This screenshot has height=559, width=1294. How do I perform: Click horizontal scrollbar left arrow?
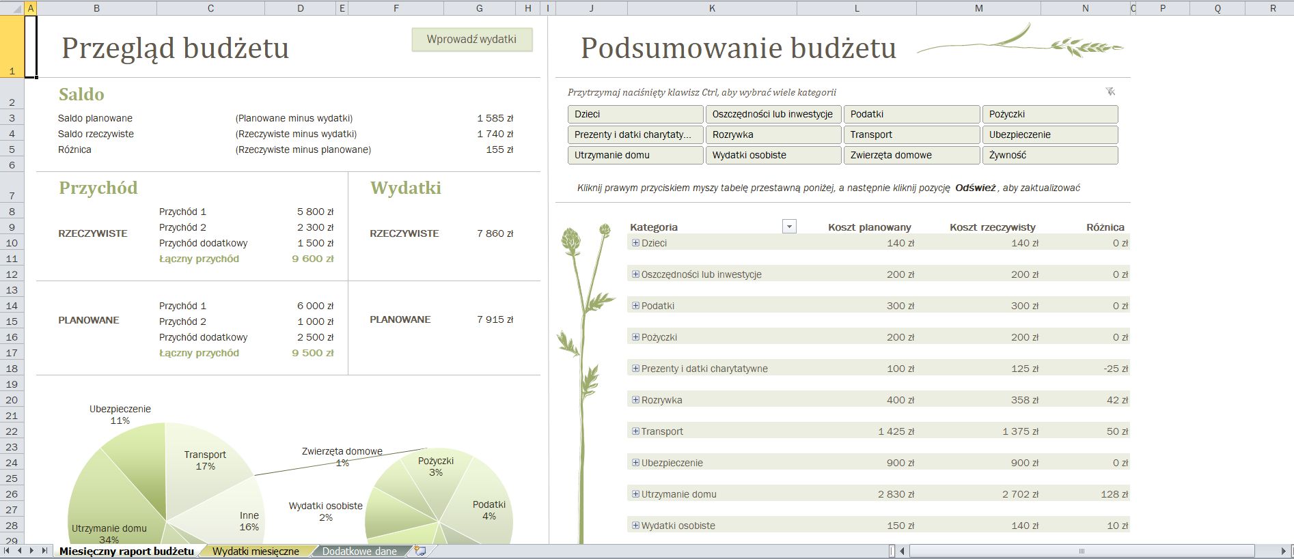tap(903, 551)
